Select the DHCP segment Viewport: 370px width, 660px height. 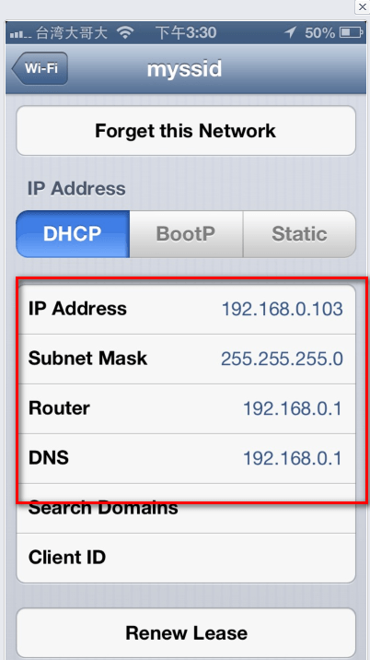73,233
